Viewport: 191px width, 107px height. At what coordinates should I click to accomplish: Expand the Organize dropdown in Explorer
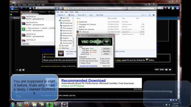pos(61,15)
